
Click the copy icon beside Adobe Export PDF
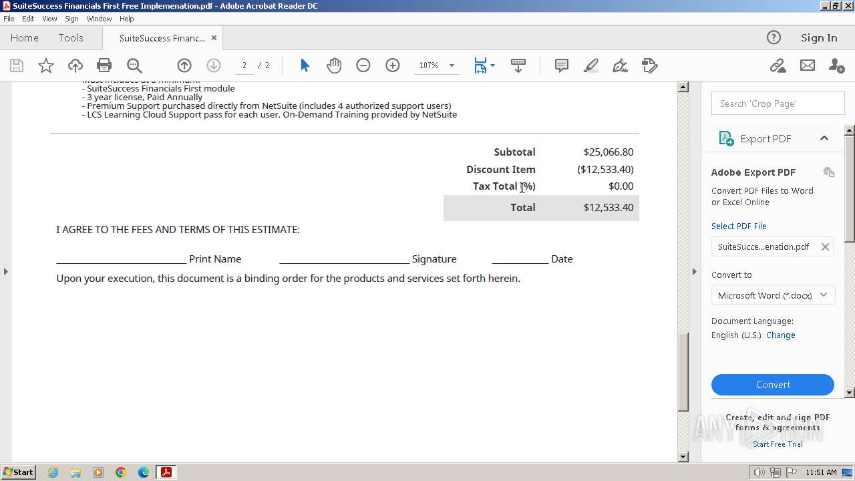pyautogui.click(x=829, y=172)
